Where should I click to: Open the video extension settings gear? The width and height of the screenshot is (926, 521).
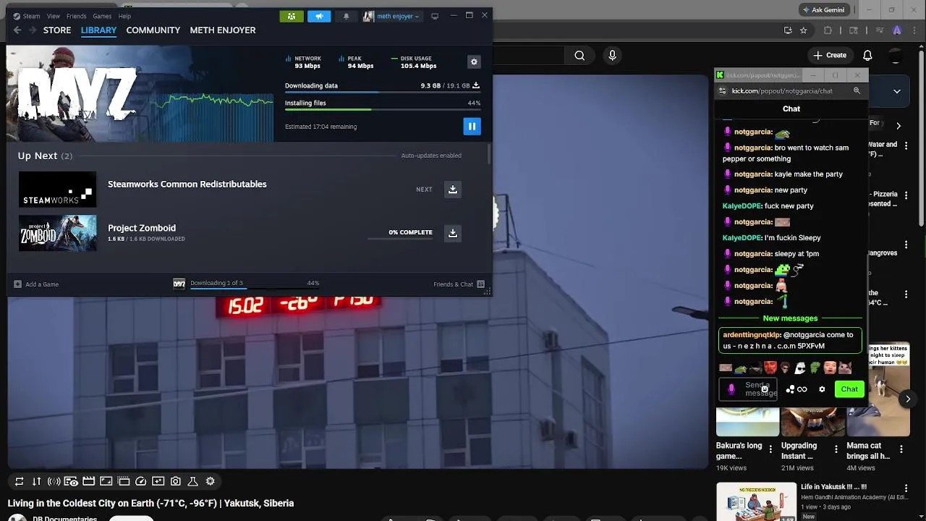click(x=211, y=481)
